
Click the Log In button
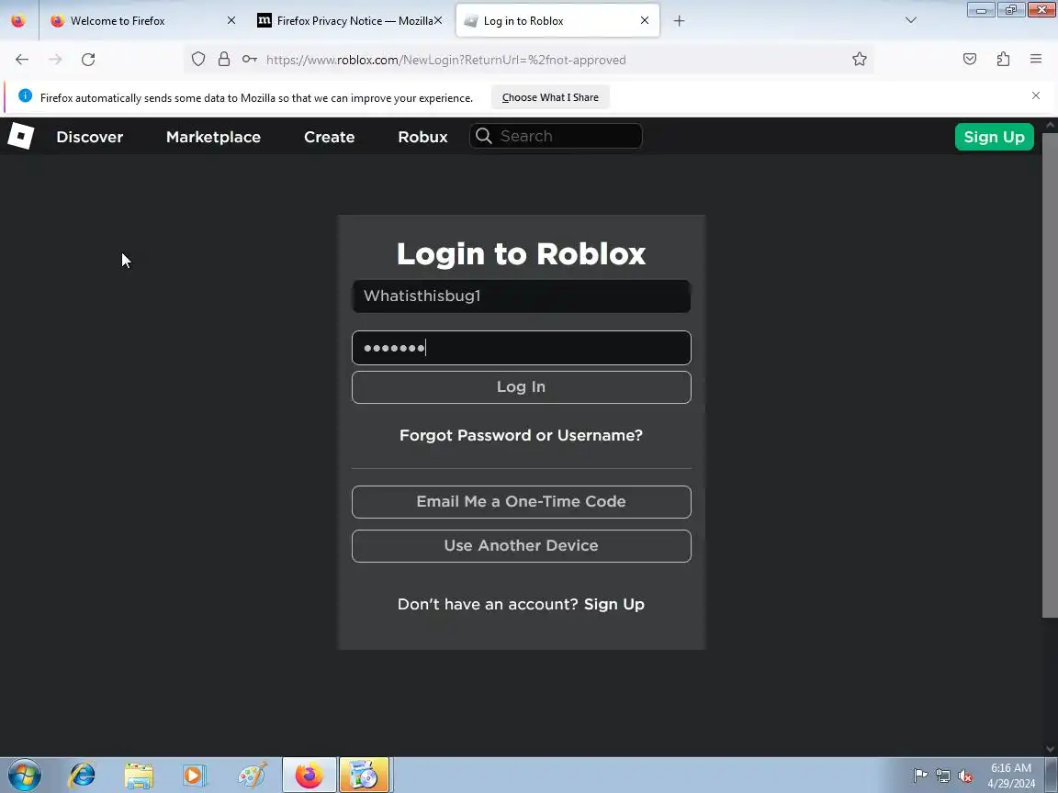coord(521,387)
